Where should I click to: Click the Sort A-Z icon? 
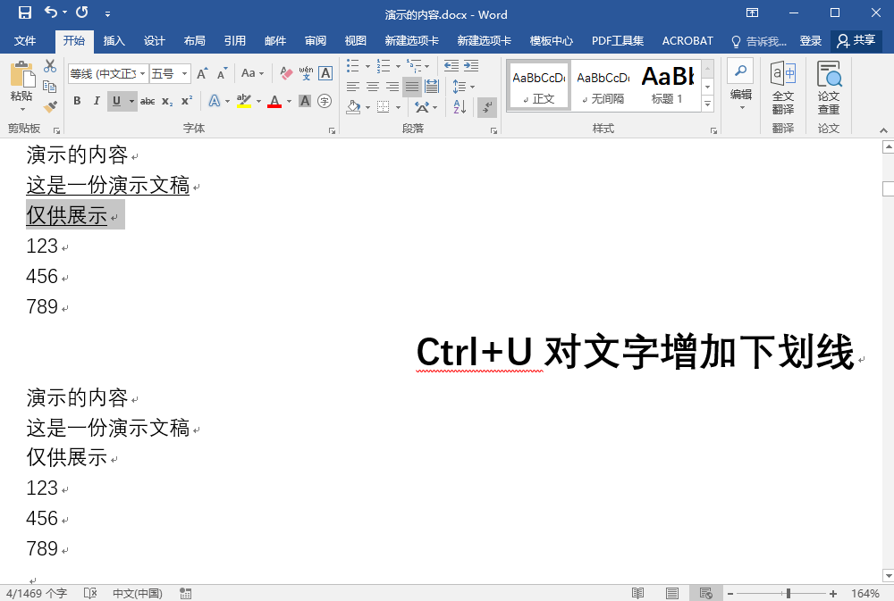pos(460,107)
